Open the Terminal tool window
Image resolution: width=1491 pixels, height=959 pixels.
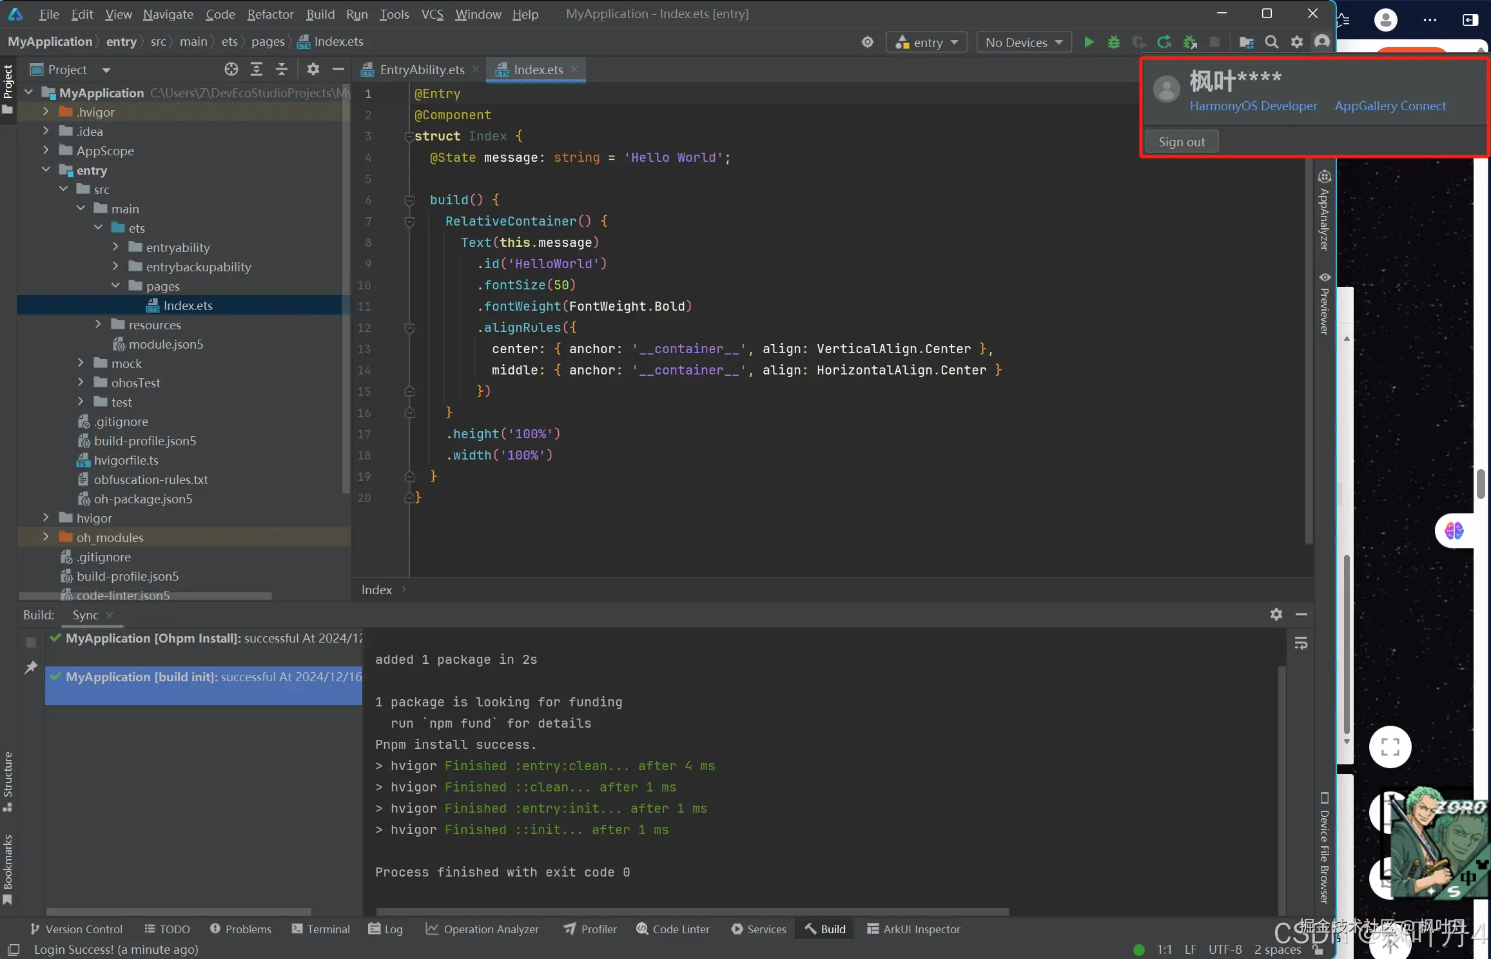click(321, 929)
